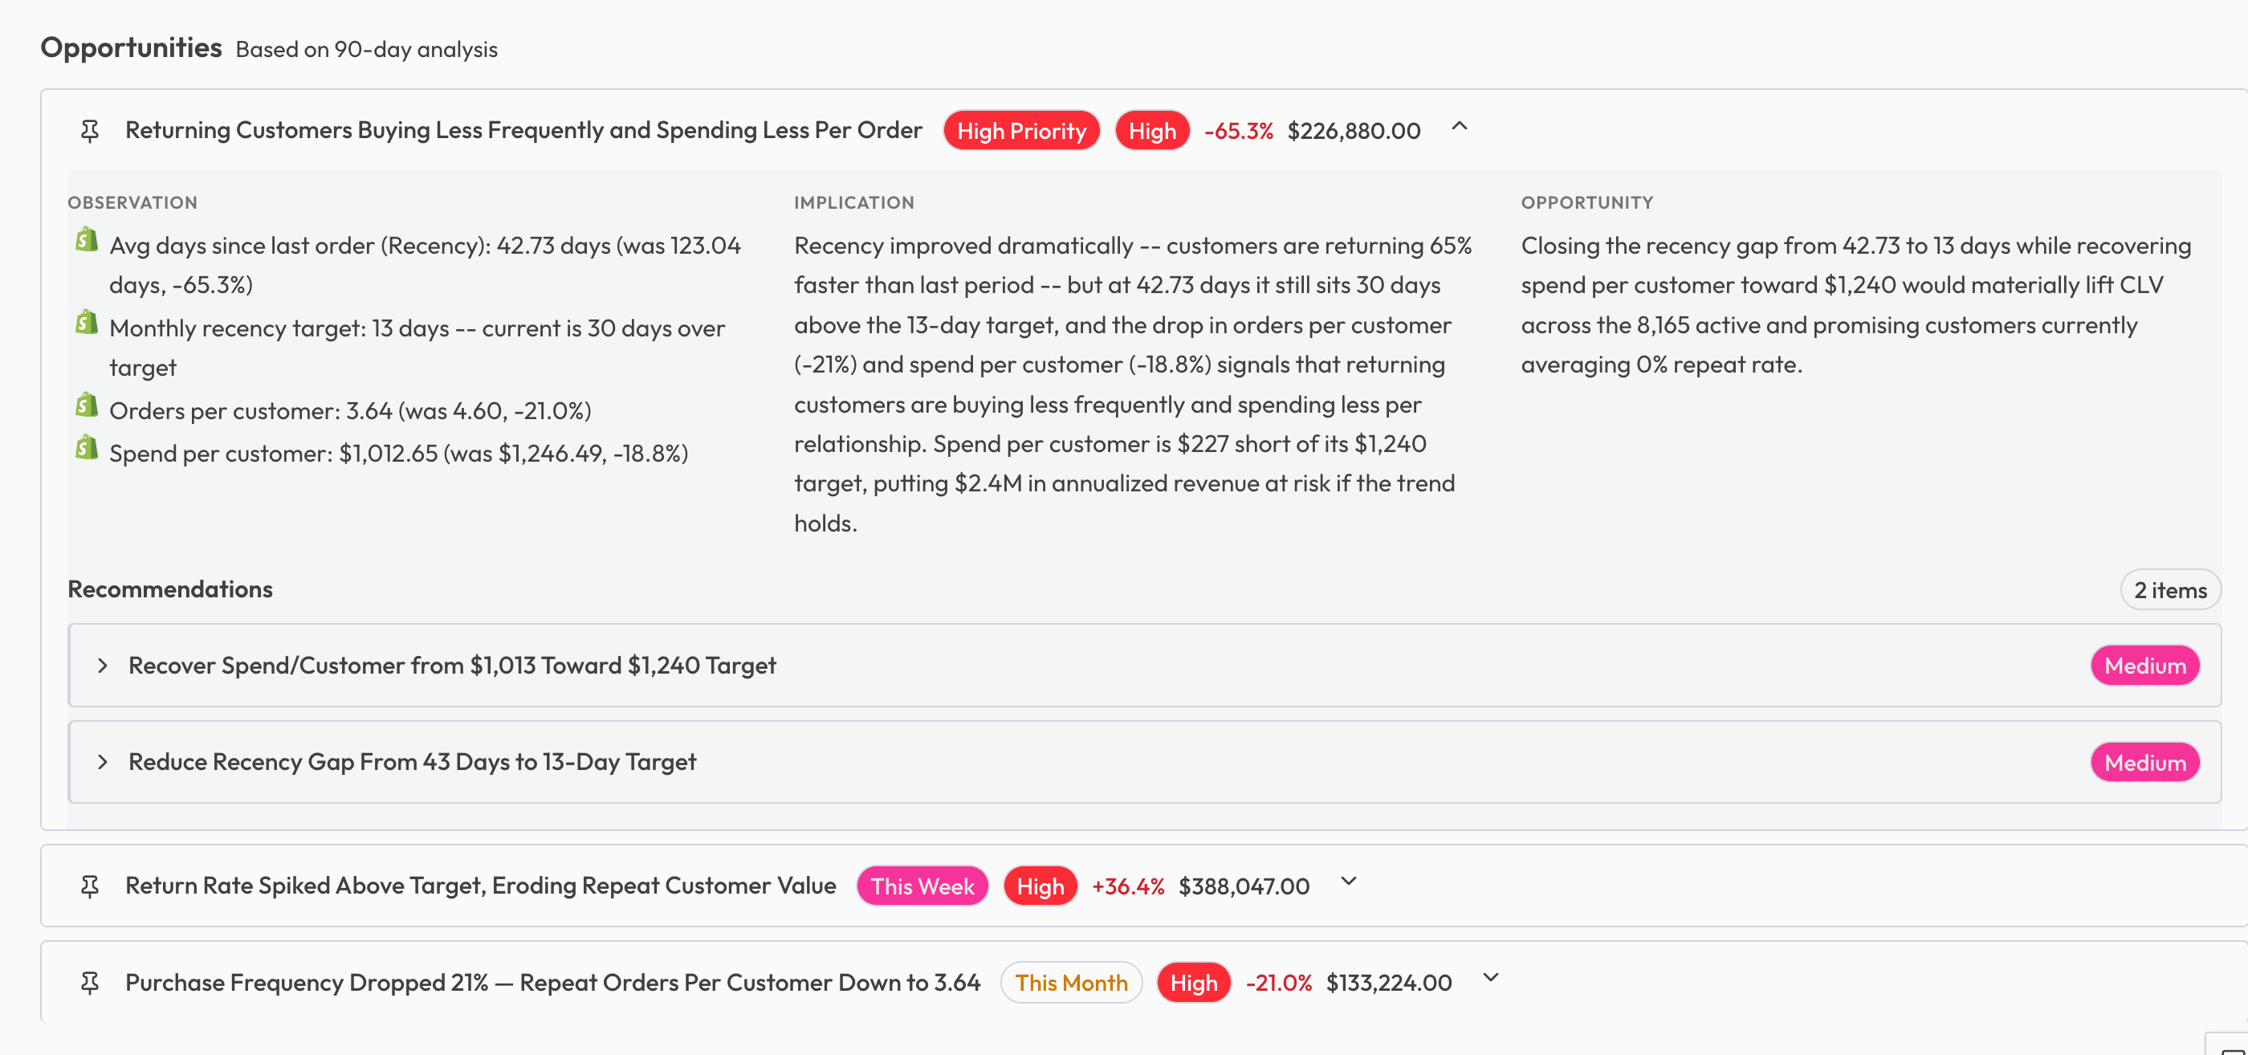Viewport: 2248px width, 1055px height.
Task: Click the Shopify icon beside monthly recency target
Action: (x=86, y=322)
